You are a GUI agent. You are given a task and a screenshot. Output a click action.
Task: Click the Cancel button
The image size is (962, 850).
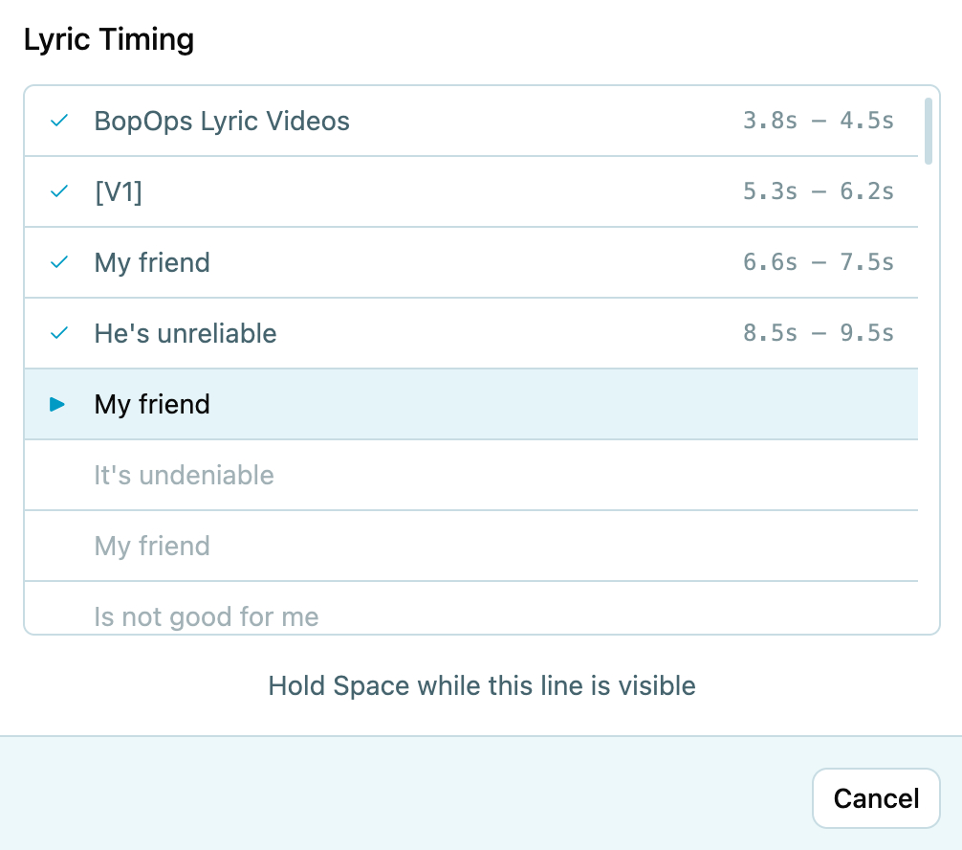(x=876, y=798)
